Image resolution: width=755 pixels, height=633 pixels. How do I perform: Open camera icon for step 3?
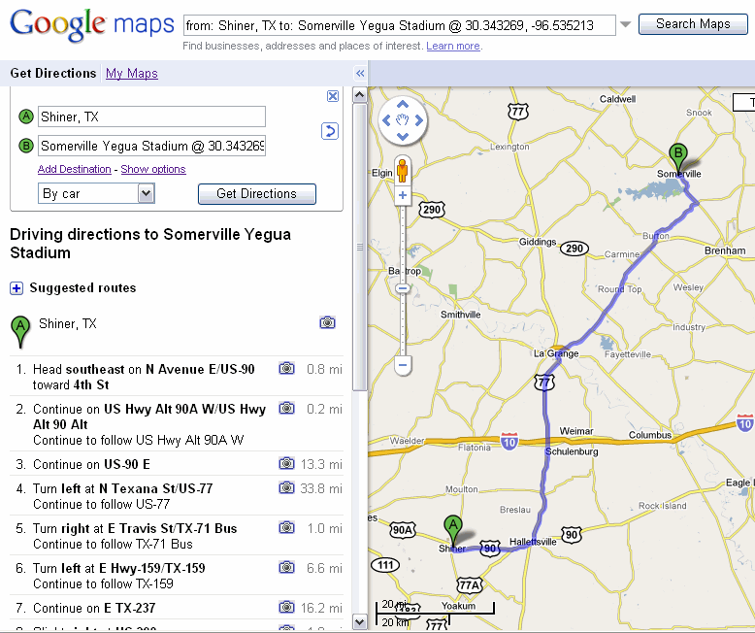click(286, 463)
